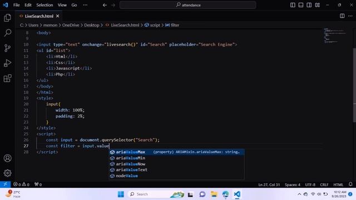Click the script breadcrumb segment
The width and height of the screenshot is (356, 200).
[152, 25]
